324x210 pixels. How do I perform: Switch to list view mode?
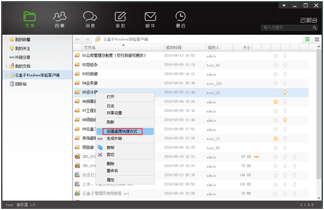(x=307, y=39)
